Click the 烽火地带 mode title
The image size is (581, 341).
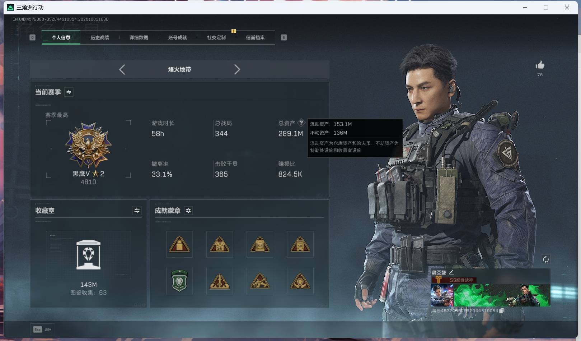coord(179,69)
